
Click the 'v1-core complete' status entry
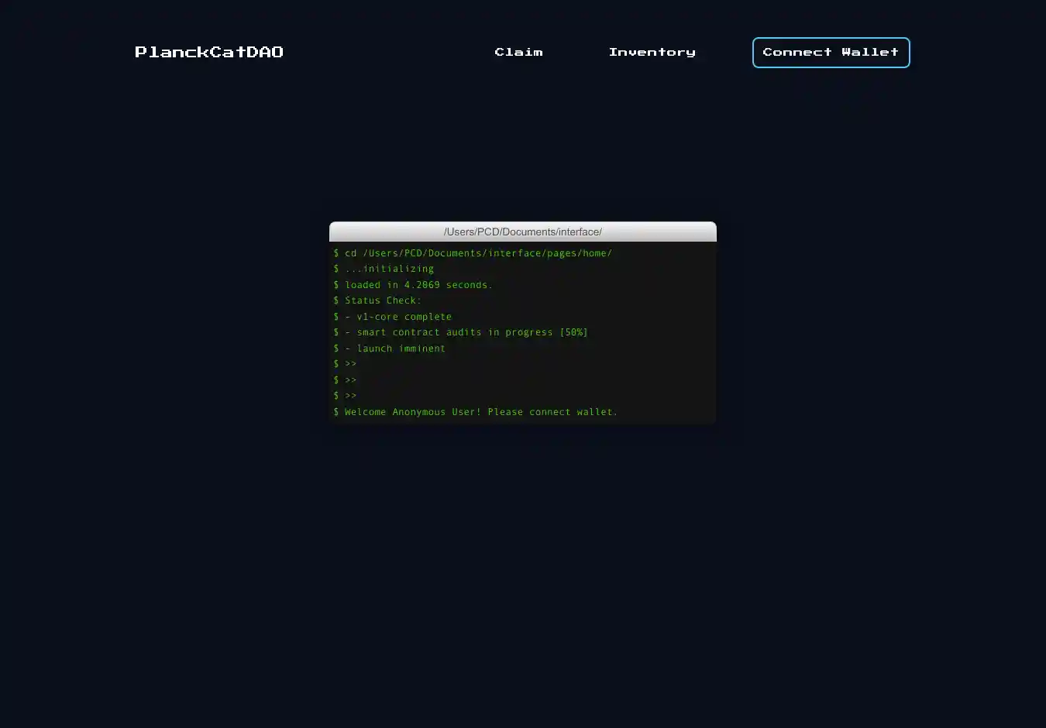404,317
